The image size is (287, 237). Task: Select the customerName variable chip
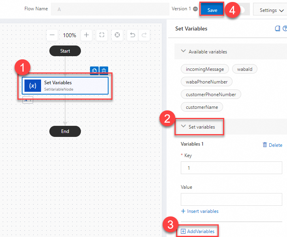[202, 107]
